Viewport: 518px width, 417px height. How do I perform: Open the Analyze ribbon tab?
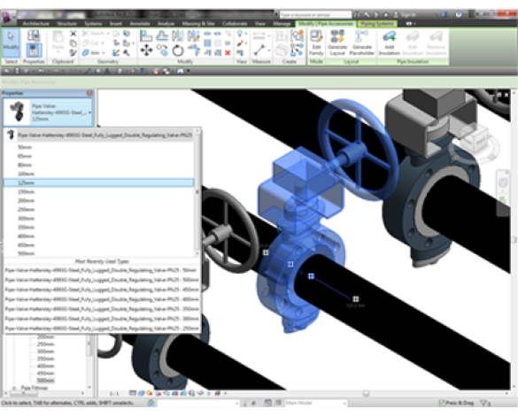166,24
